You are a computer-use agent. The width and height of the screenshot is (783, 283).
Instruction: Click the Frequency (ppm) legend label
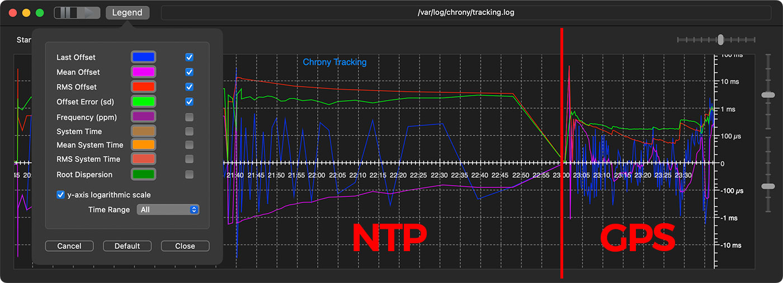click(87, 117)
